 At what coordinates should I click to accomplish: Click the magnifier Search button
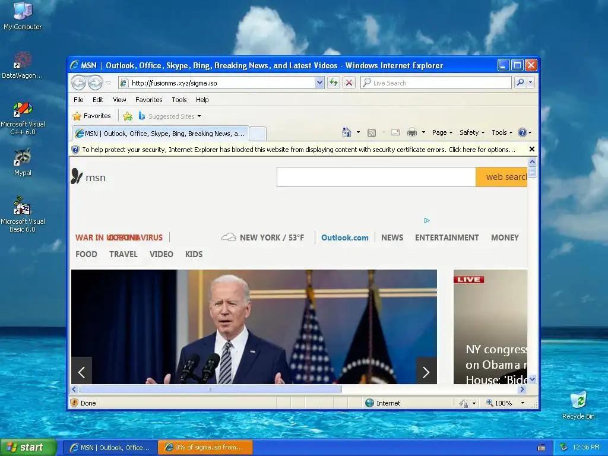520,83
